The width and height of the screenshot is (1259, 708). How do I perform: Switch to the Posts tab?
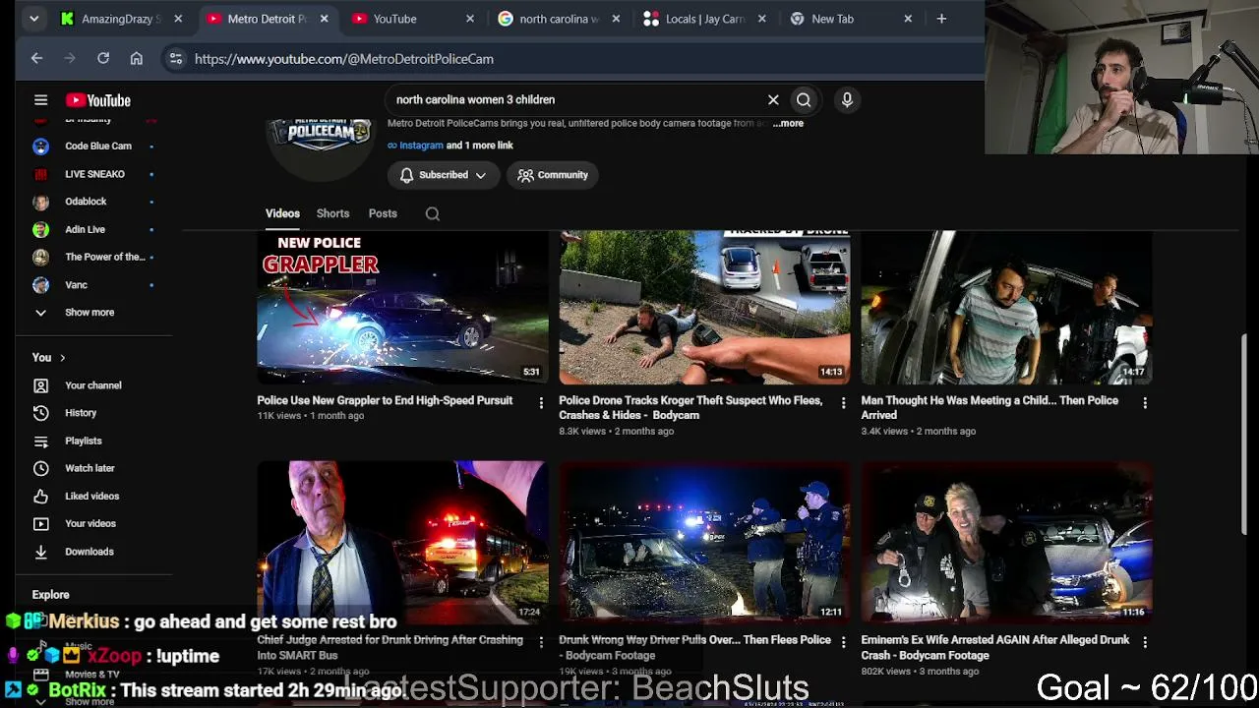pos(383,213)
